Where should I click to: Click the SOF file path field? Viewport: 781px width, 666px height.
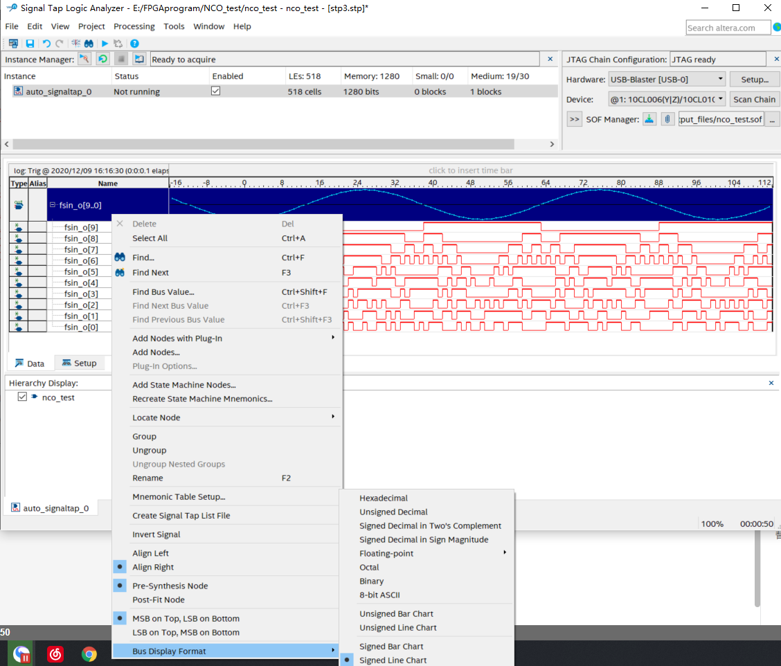pos(721,119)
